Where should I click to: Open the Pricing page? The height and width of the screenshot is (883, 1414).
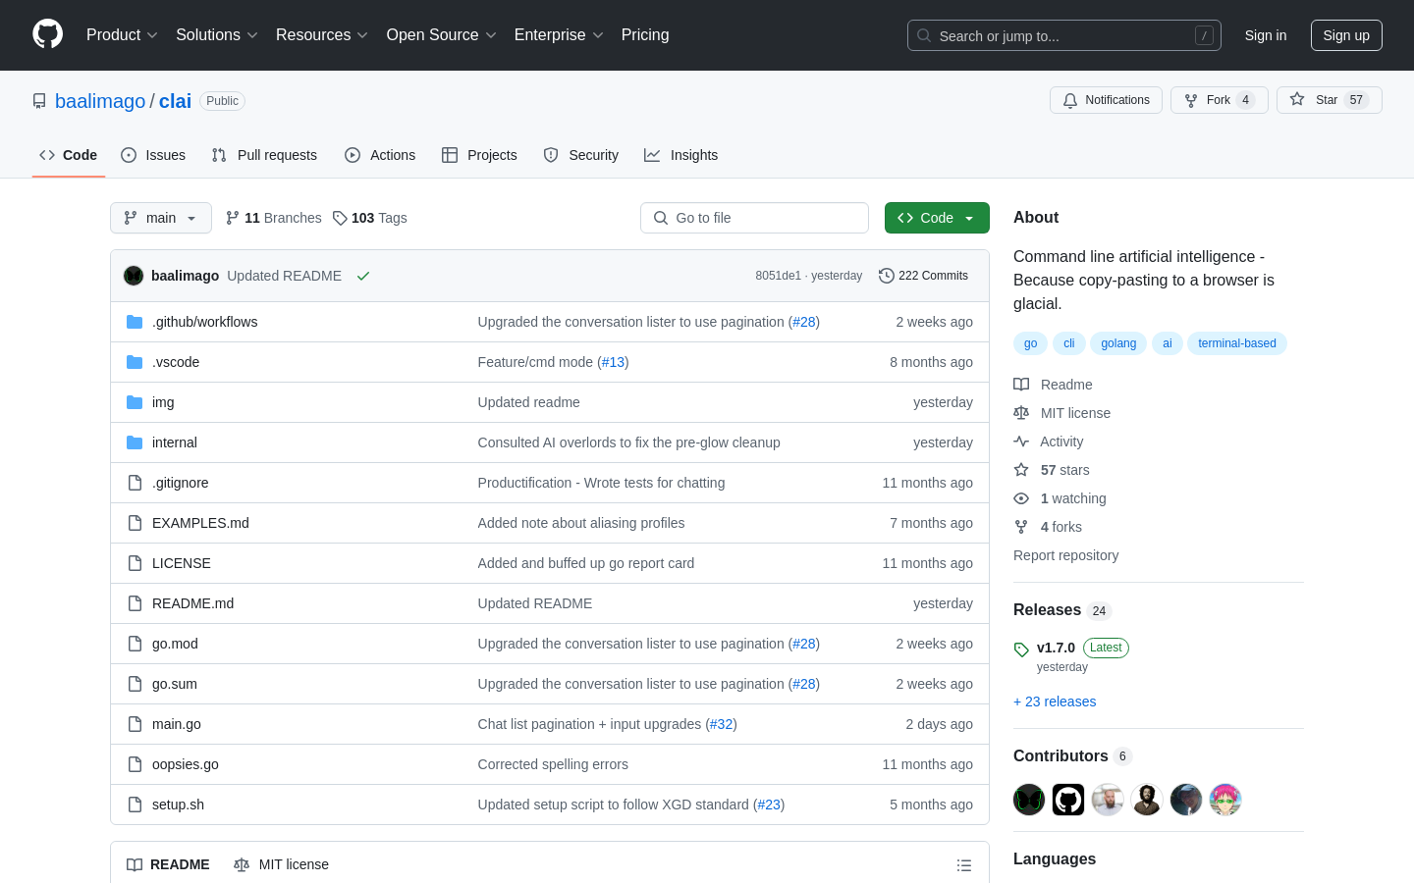(x=645, y=35)
